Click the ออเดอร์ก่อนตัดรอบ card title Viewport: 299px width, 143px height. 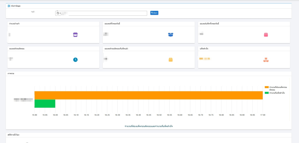(x=17, y=49)
